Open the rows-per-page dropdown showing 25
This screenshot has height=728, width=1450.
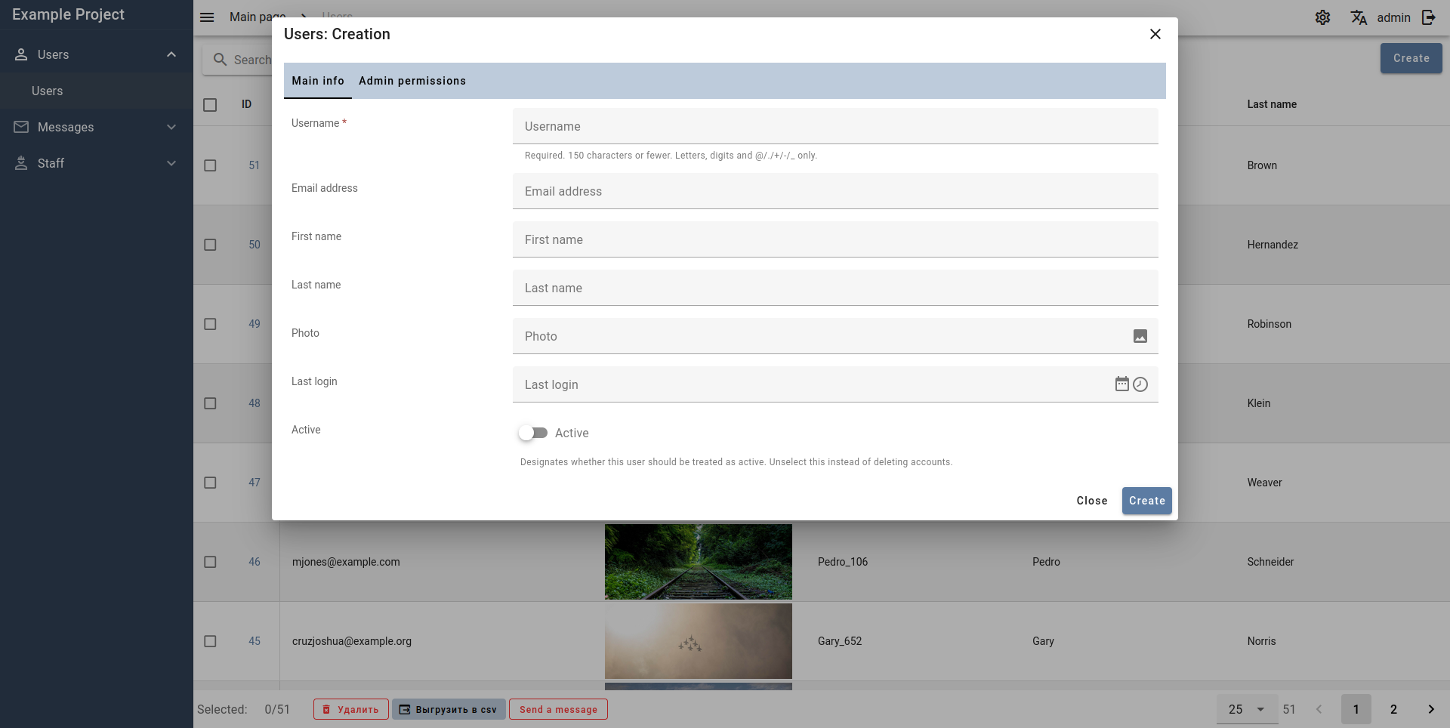[1247, 709]
